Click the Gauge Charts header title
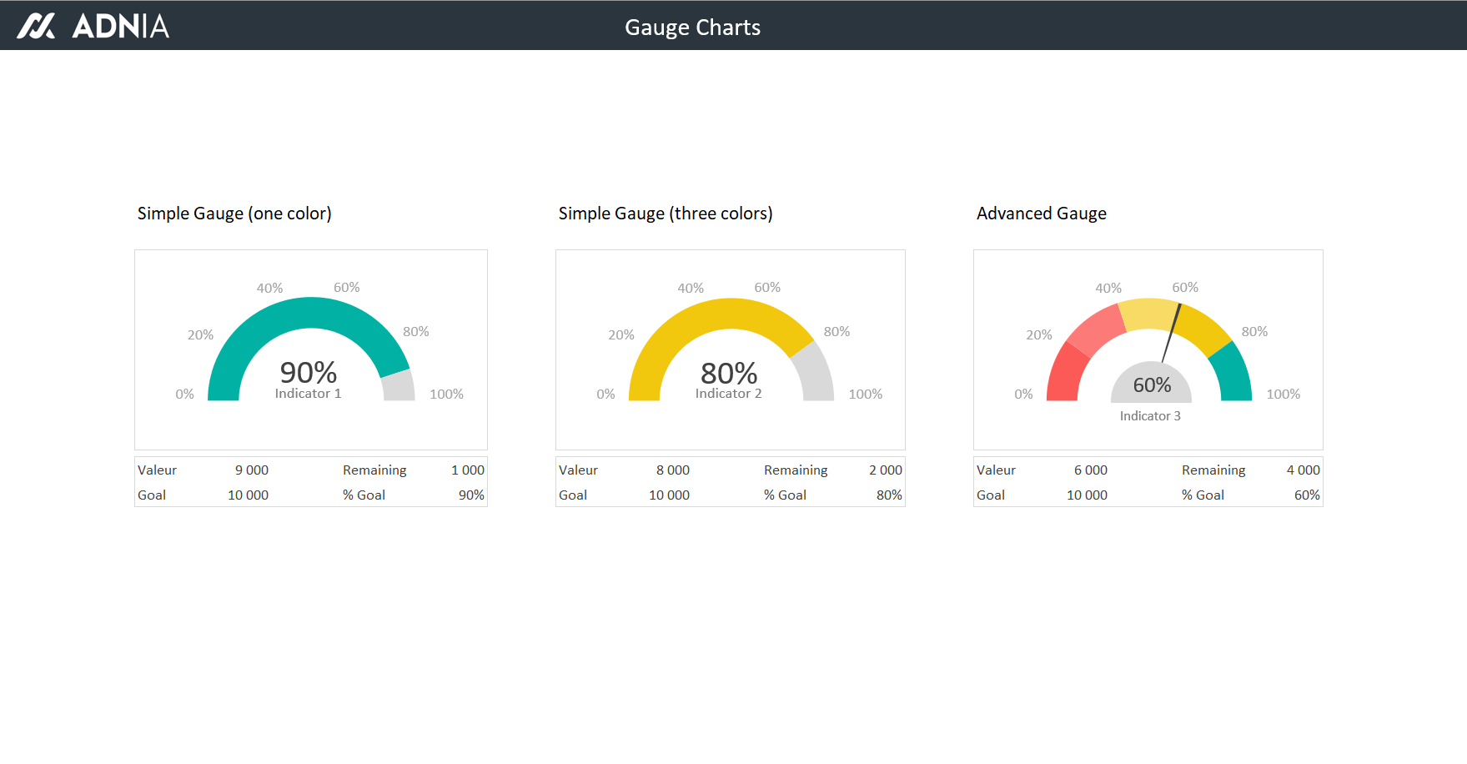 pyautogui.click(x=692, y=28)
